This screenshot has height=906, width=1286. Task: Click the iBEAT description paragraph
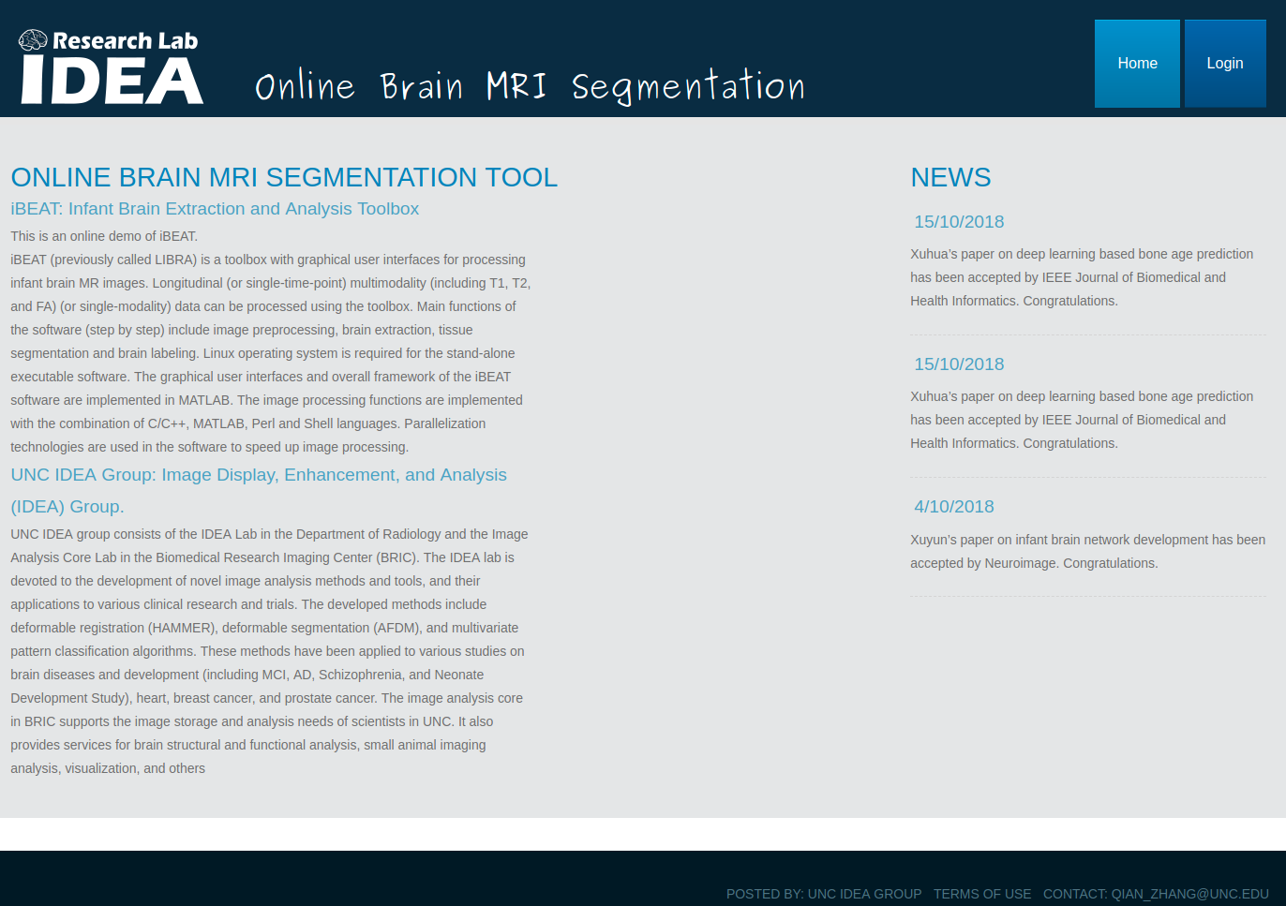(x=272, y=341)
